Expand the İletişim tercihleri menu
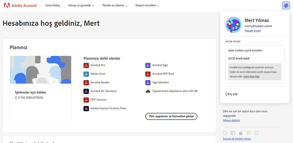 pos(147,6)
